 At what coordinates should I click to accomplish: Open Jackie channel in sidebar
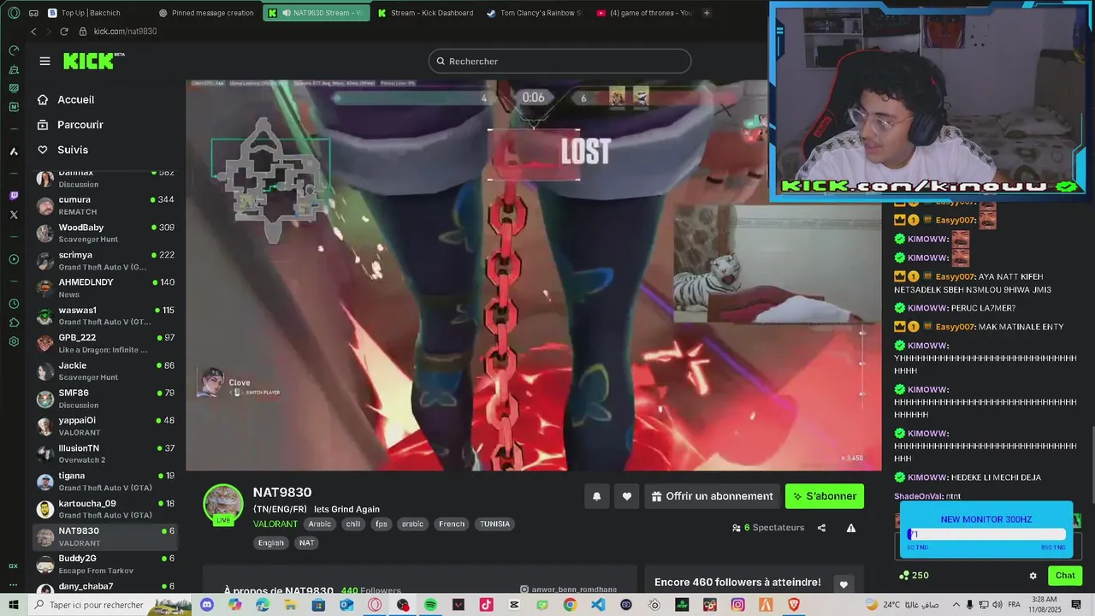105,370
